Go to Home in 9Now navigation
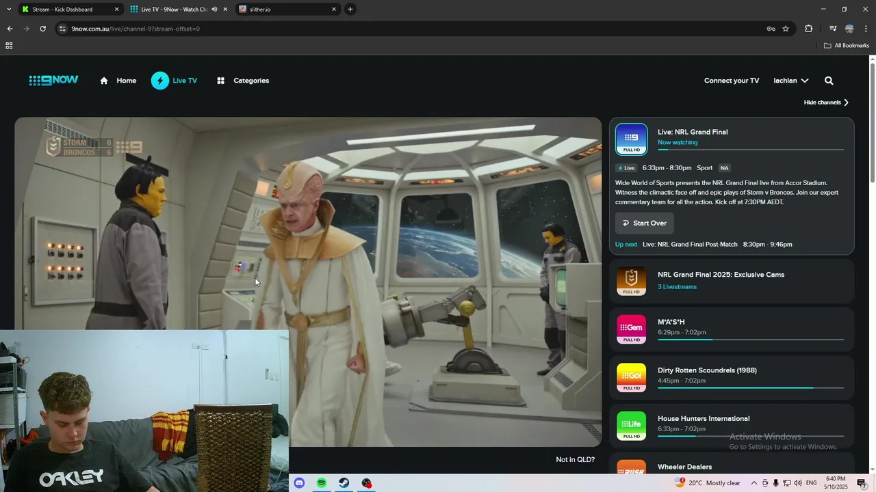The height and width of the screenshot is (492, 876). [x=126, y=81]
